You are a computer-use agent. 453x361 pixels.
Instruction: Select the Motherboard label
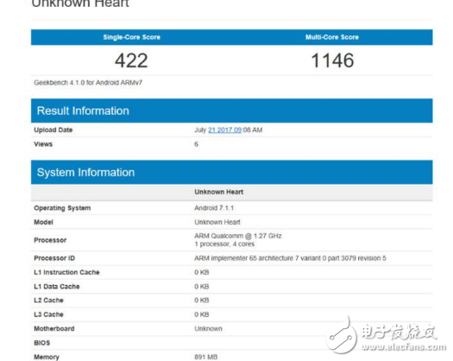(x=54, y=328)
